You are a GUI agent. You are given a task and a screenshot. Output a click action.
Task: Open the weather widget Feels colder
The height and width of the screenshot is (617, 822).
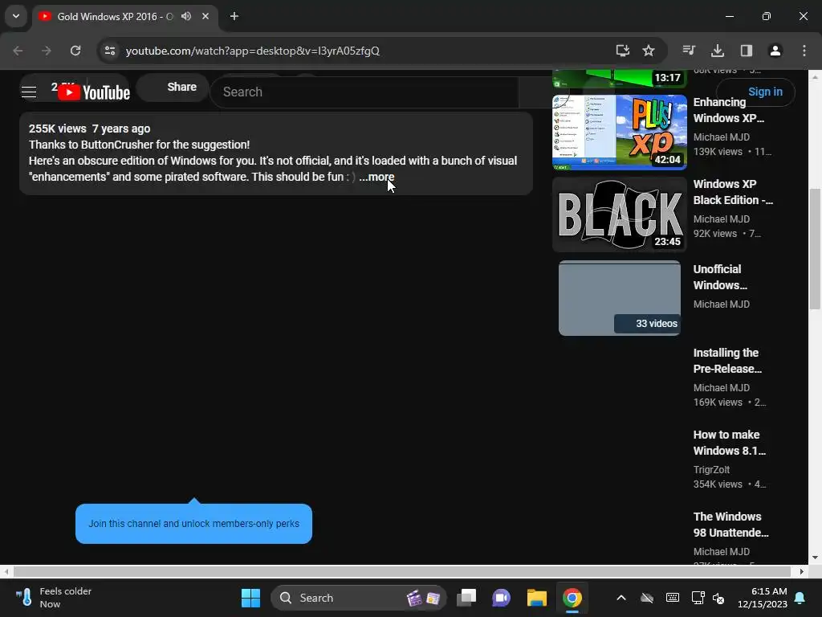tap(53, 598)
